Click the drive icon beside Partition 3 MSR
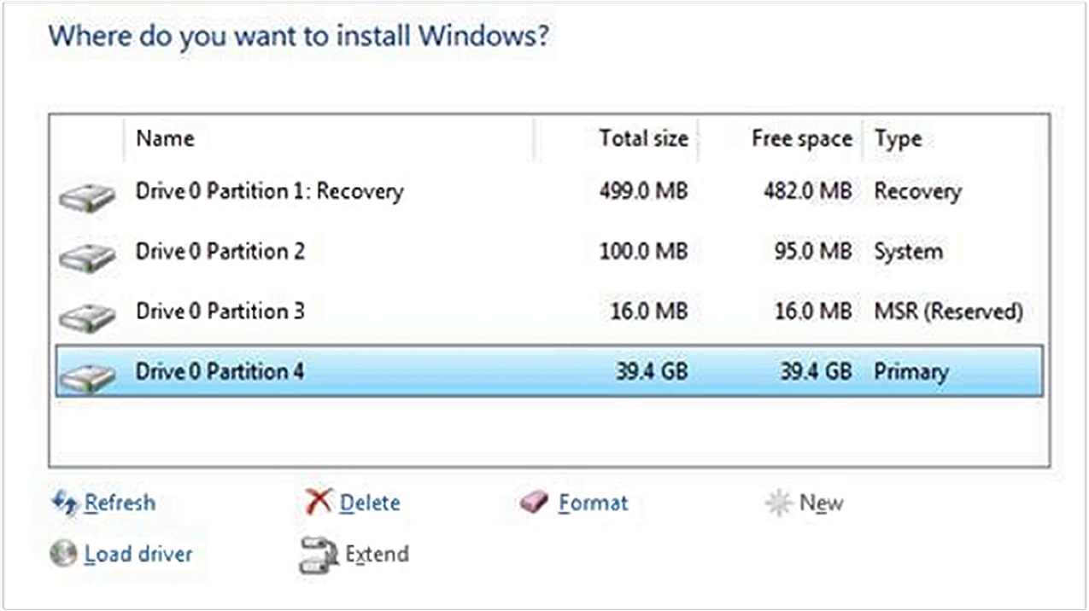This screenshot has width=1089, height=611. click(x=85, y=314)
